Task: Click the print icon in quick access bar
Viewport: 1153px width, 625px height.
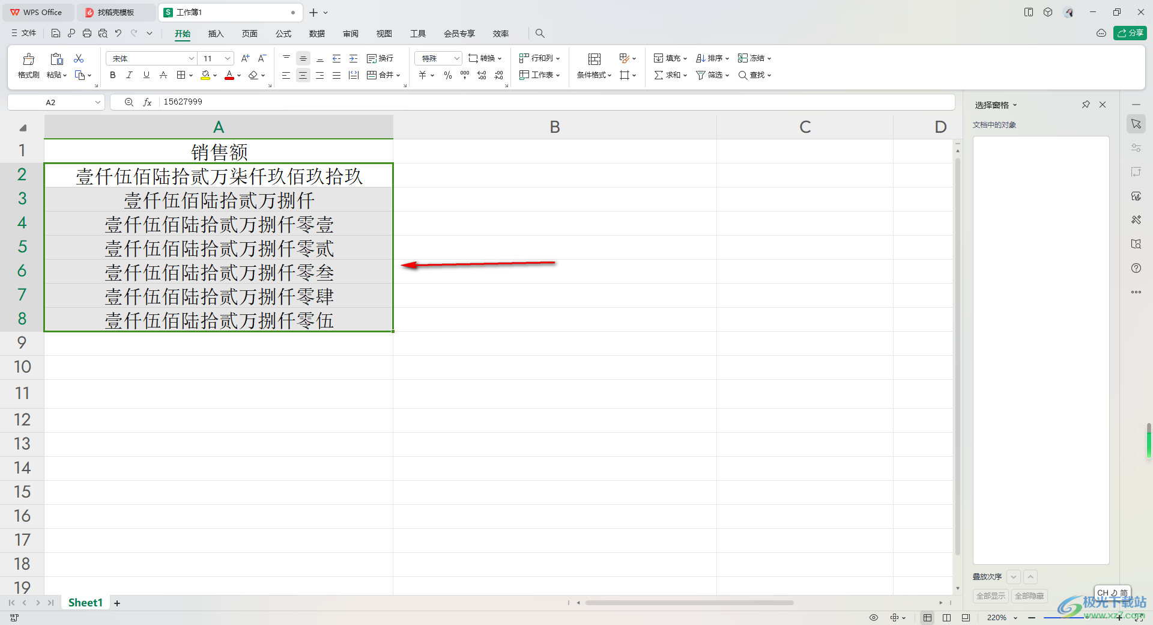Action: coord(87,33)
